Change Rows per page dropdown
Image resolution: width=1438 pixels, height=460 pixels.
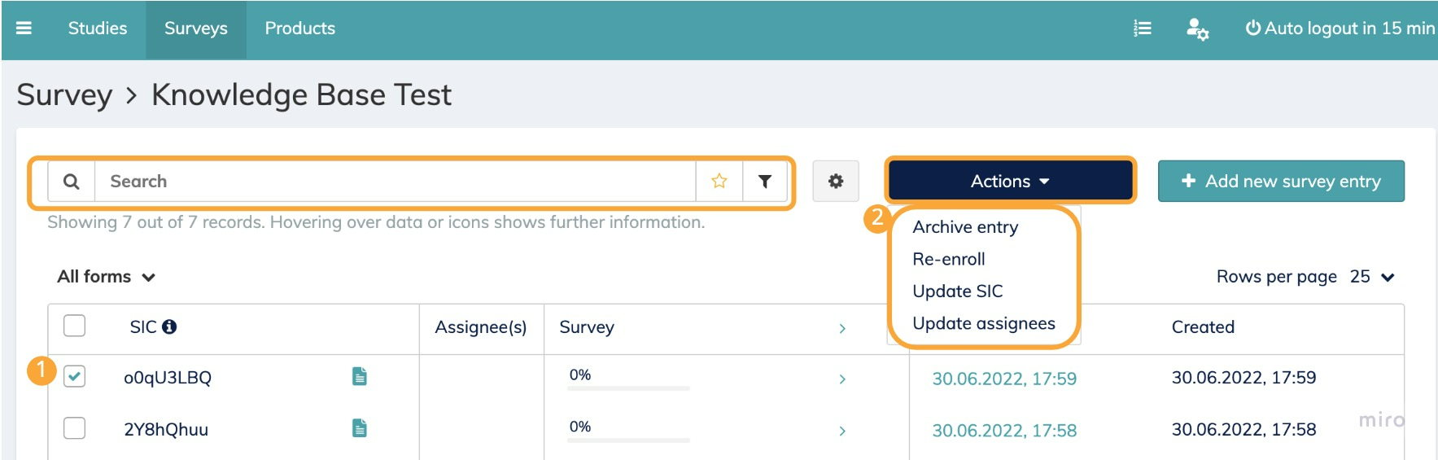coord(1372,277)
